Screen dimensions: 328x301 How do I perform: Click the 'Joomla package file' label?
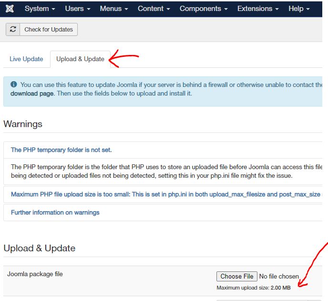tap(35, 274)
